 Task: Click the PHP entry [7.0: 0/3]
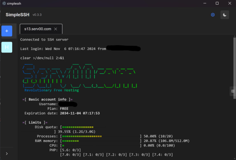click(70, 155)
